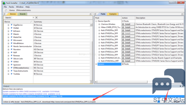Viewport: 188px width, 106px height.
Task: Open the search history dropdown arrow
Action: [33, 18]
